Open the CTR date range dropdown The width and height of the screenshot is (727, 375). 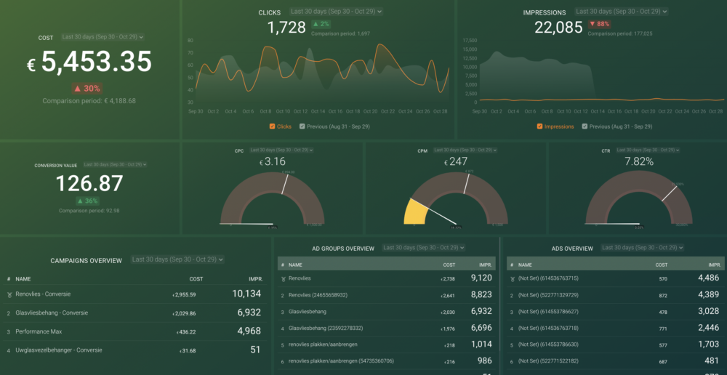tap(648, 150)
